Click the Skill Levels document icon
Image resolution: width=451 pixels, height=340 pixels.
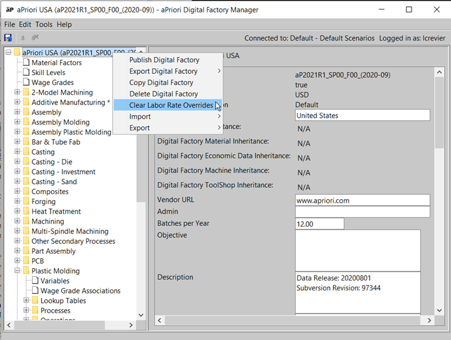point(26,72)
